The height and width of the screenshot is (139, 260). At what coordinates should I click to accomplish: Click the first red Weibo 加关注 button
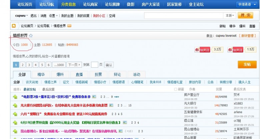202,50
